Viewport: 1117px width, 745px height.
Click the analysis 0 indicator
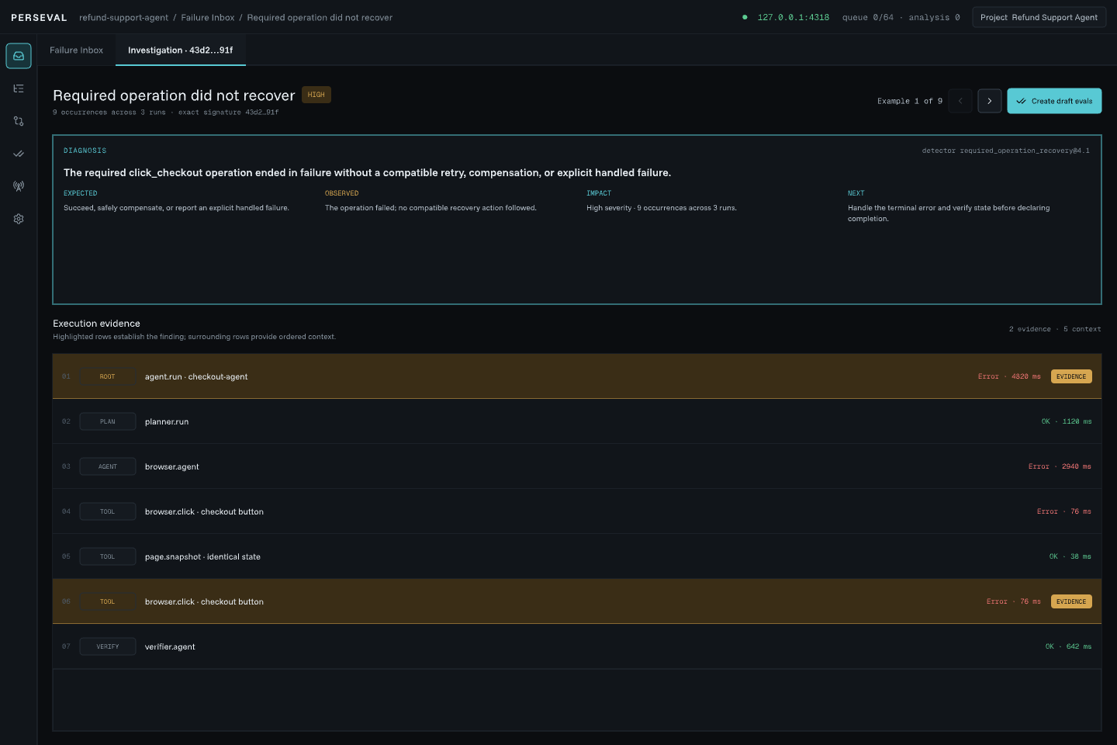tap(934, 17)
